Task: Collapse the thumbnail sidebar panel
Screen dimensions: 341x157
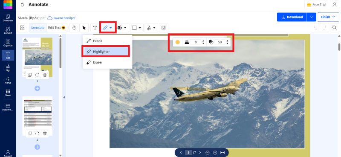Action: (x=64, y=97)
